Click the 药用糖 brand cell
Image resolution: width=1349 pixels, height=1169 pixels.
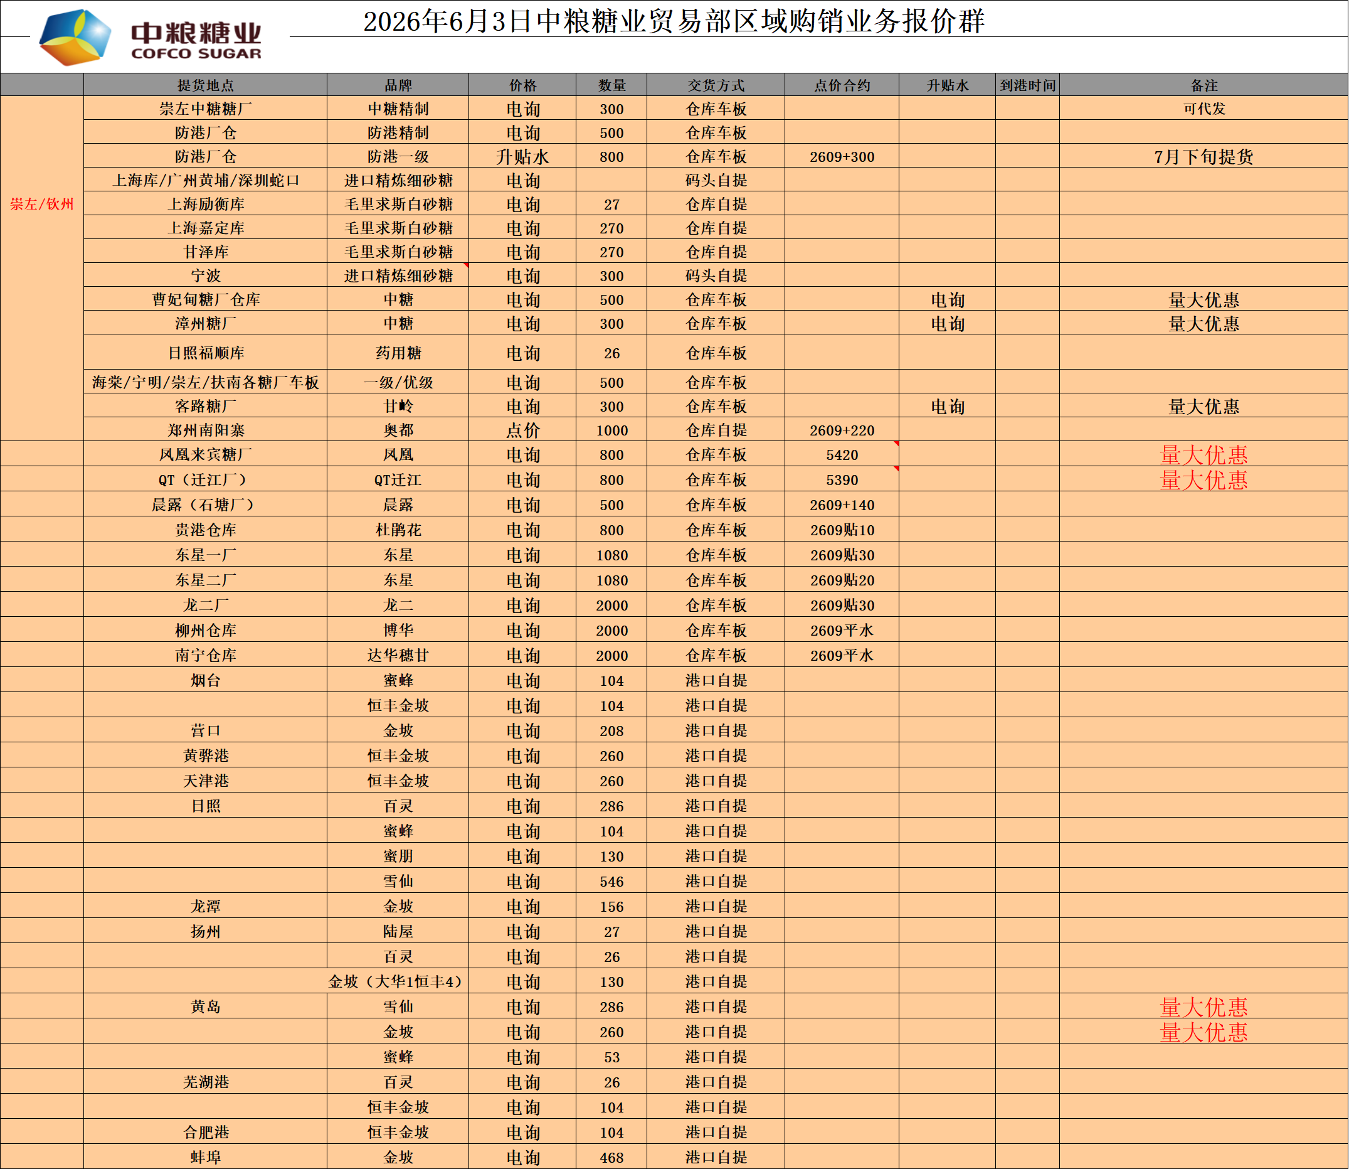[x=398, y=353]
